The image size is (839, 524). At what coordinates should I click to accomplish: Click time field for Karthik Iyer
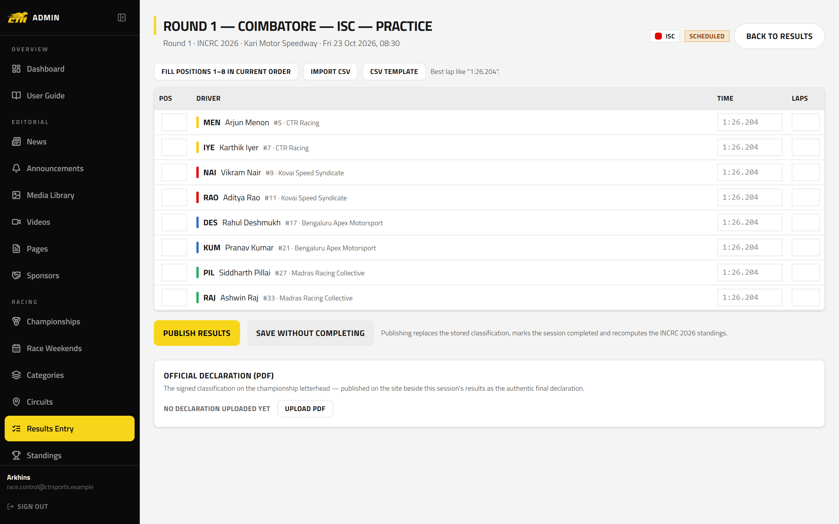pos(750,147)
